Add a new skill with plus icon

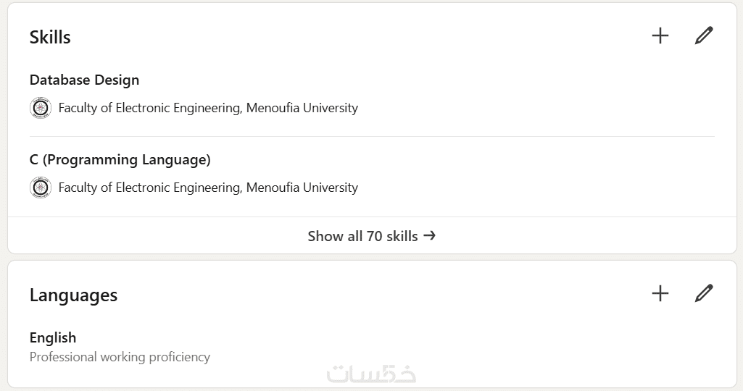(660, 35)
